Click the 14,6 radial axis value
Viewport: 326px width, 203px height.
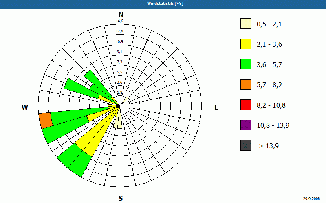[119, 21]
